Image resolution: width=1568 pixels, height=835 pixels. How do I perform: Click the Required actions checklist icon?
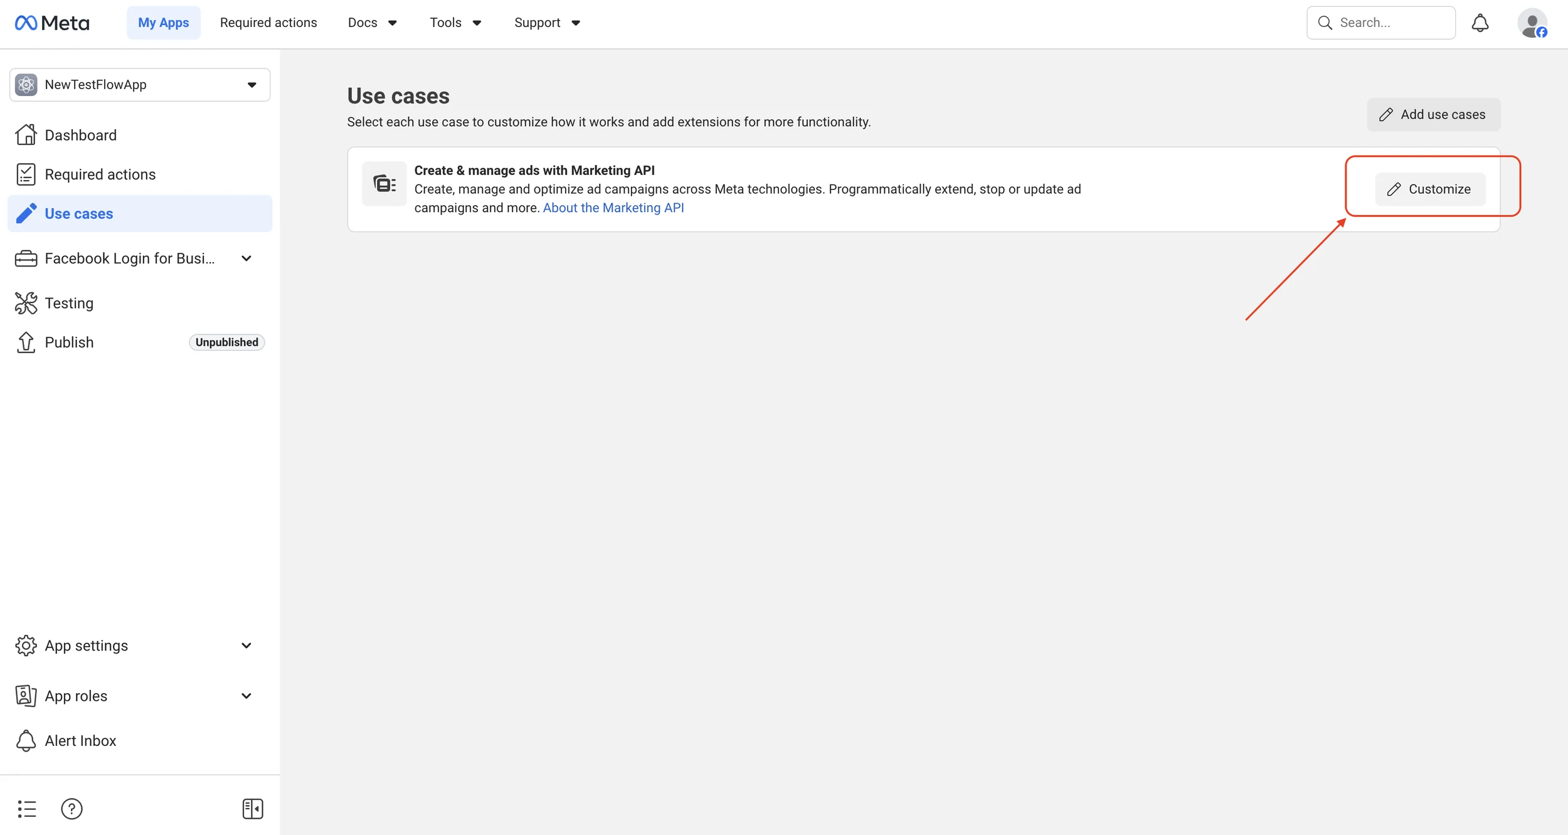(26, 174)
